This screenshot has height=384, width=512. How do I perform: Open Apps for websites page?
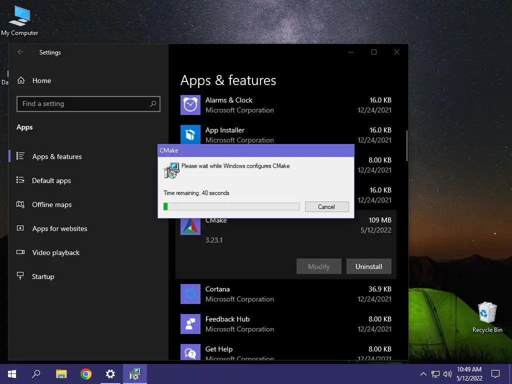pos(59,228)
